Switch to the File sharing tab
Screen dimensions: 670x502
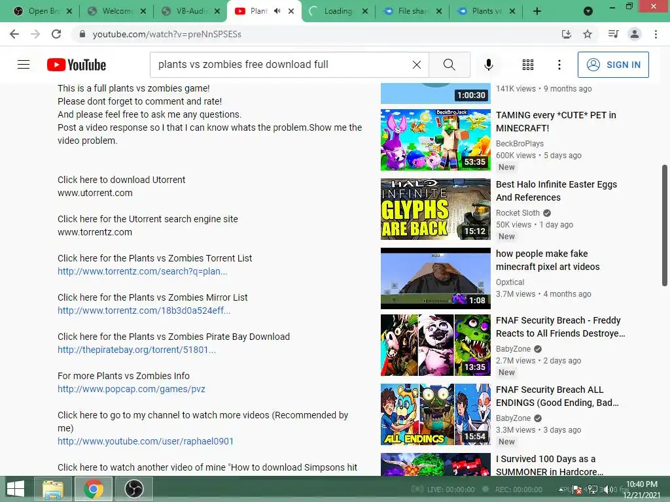click(x=412, y=11)
